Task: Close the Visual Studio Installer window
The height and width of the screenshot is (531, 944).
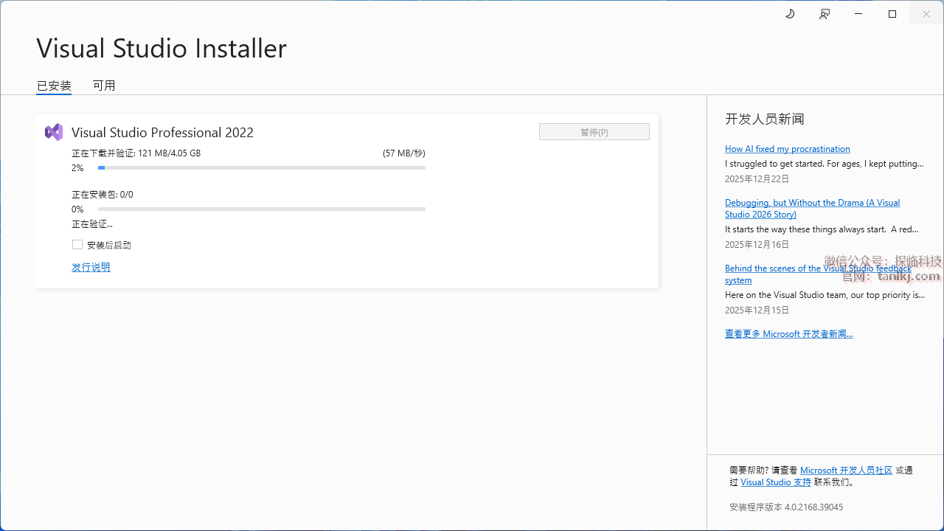Action: pyautogui.click(x=926, y=14)
